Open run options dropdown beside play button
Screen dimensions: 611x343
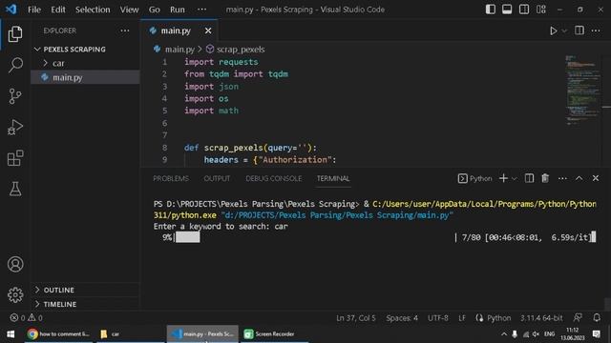(564, 30)
